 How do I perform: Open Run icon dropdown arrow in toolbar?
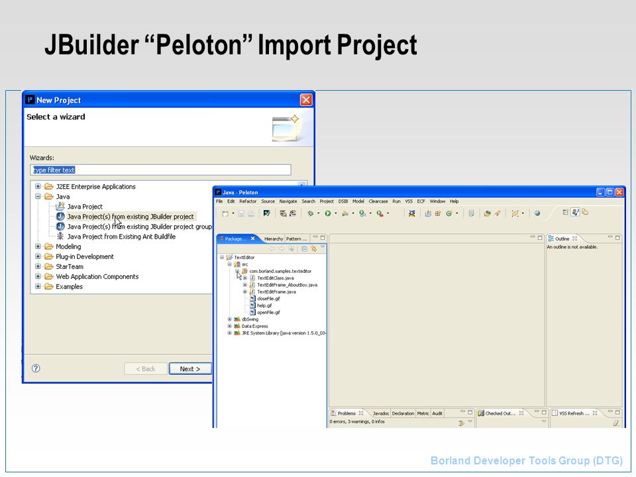(336, 213)
